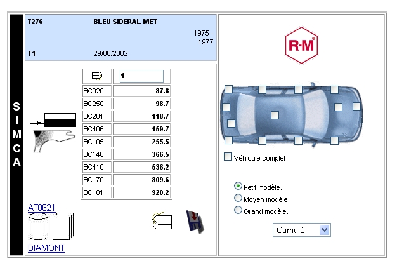Click the label icon in the table header
397x268 pixels.
[x=97, y=76]
